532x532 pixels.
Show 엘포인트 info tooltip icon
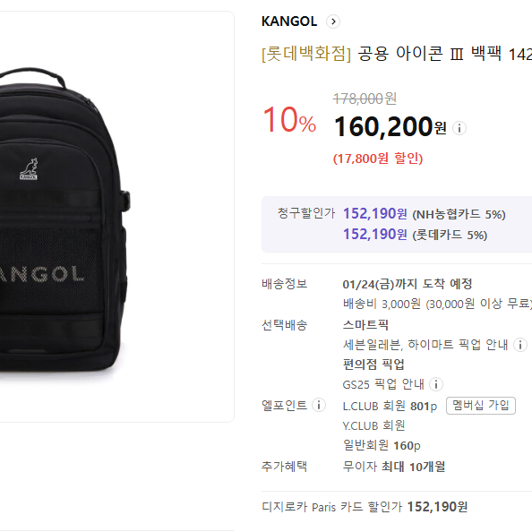tap(319, 405)
